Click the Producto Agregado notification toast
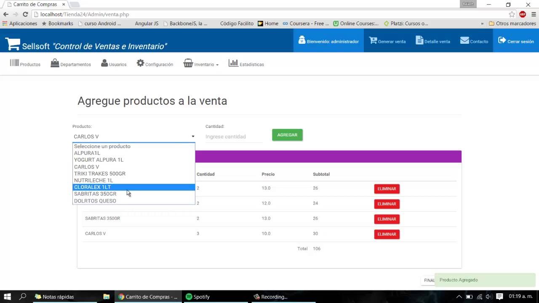The height and width of the screenshot is (303, 539). pyautogui.click(x=485, y=280)
